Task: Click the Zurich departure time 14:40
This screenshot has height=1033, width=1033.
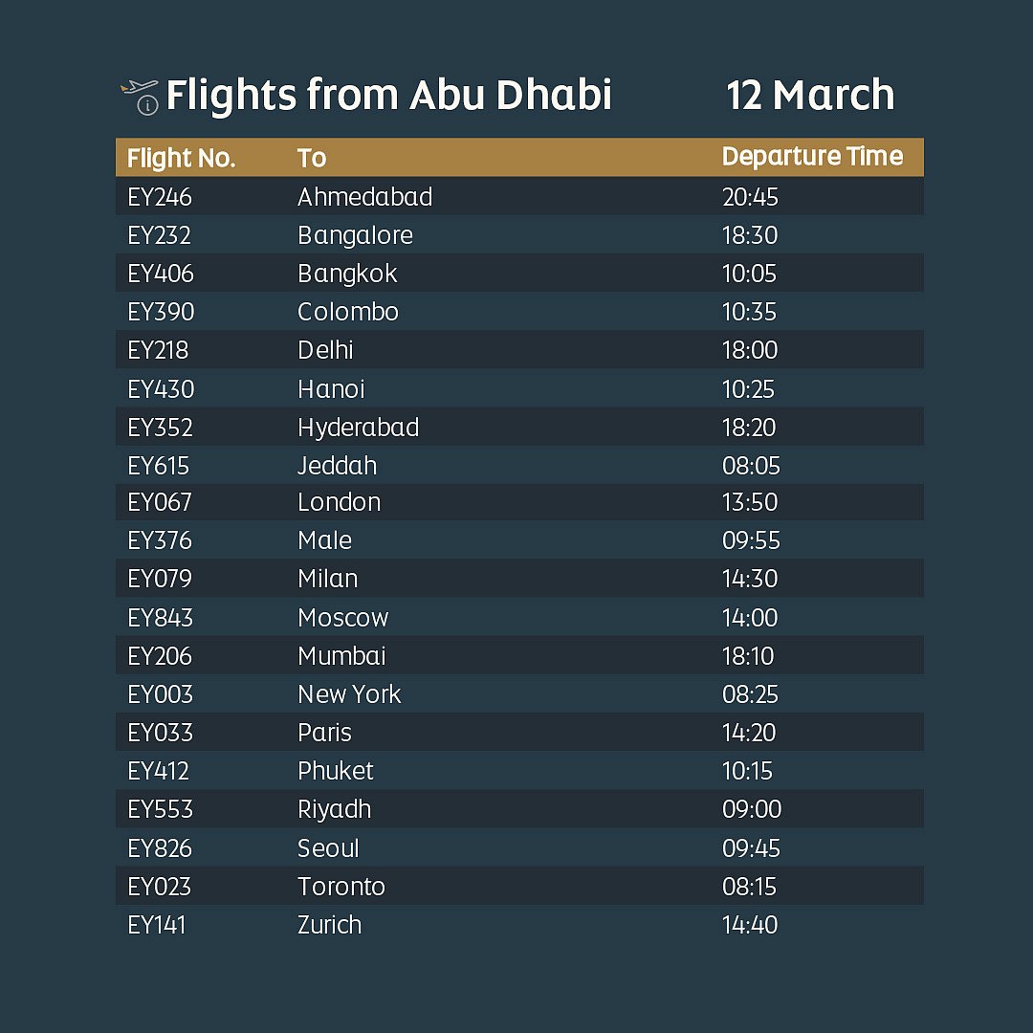Action: click(749, 925)
